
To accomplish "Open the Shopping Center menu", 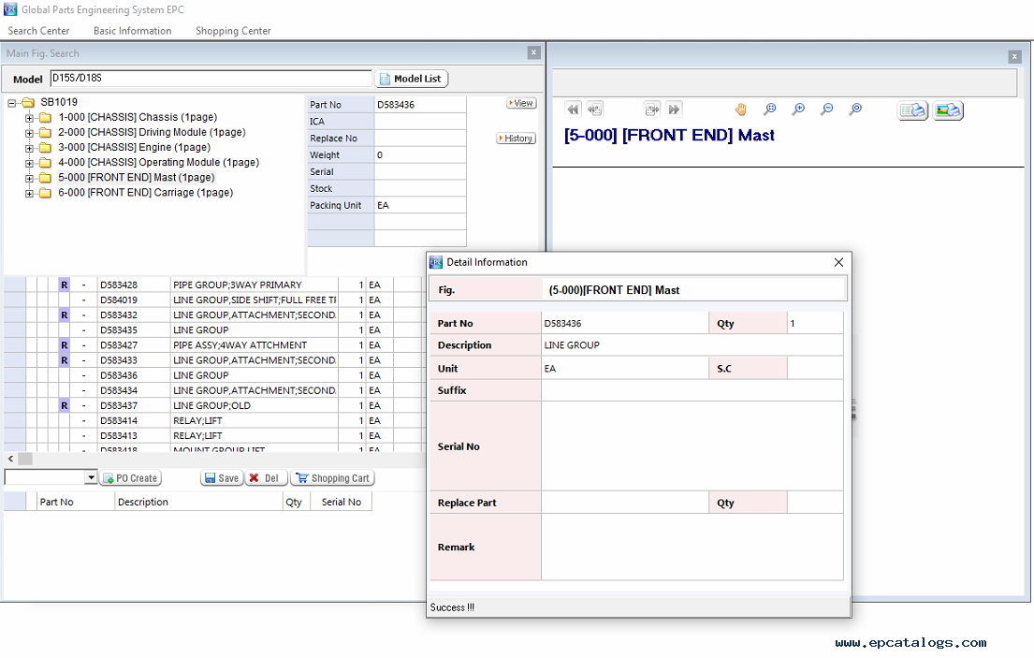I will tap(233, 31).
